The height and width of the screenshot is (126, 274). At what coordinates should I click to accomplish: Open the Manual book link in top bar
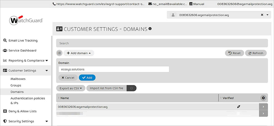[197, 4]
